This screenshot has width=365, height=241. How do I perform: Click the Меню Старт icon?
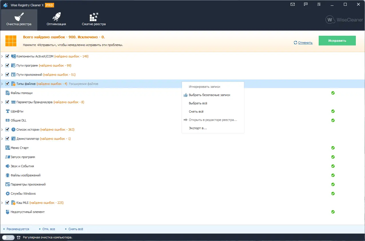(8, 148)
